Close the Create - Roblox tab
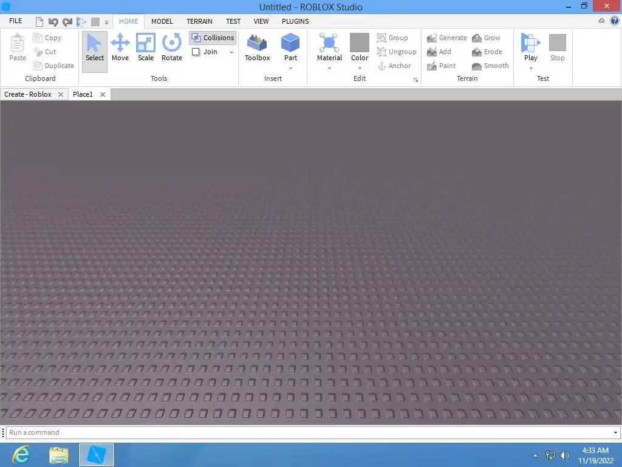Image resolution: width=622 pixels, height=467 pixels. coord(61,94)
